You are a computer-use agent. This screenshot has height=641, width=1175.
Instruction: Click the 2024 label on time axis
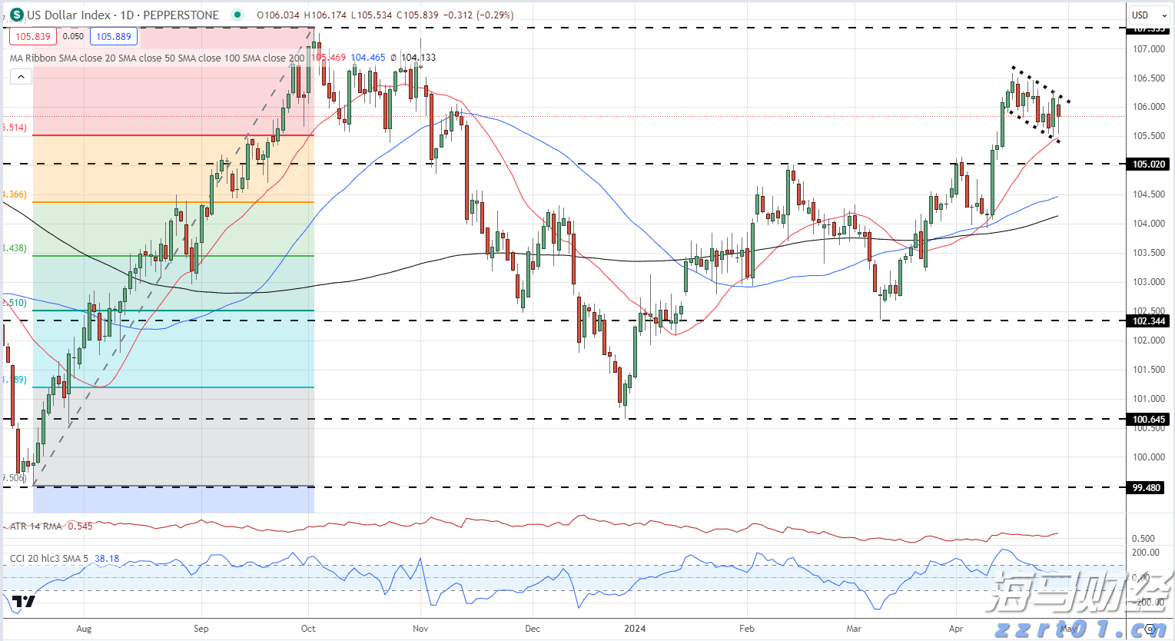pyautogui.click(x=635, y=629)
